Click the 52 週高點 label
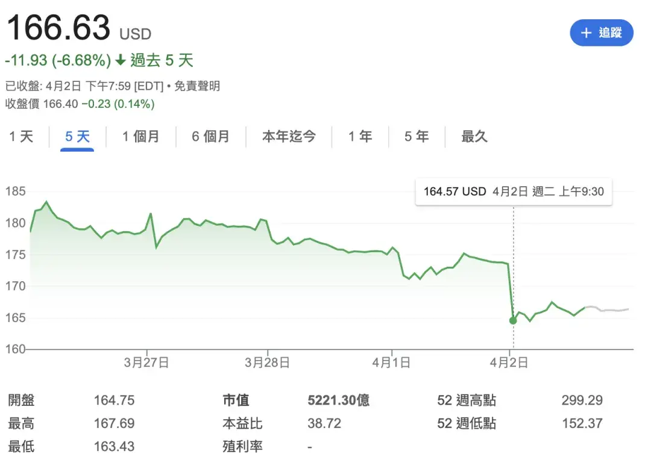651x466 pixels. click(x=467, y=400)
